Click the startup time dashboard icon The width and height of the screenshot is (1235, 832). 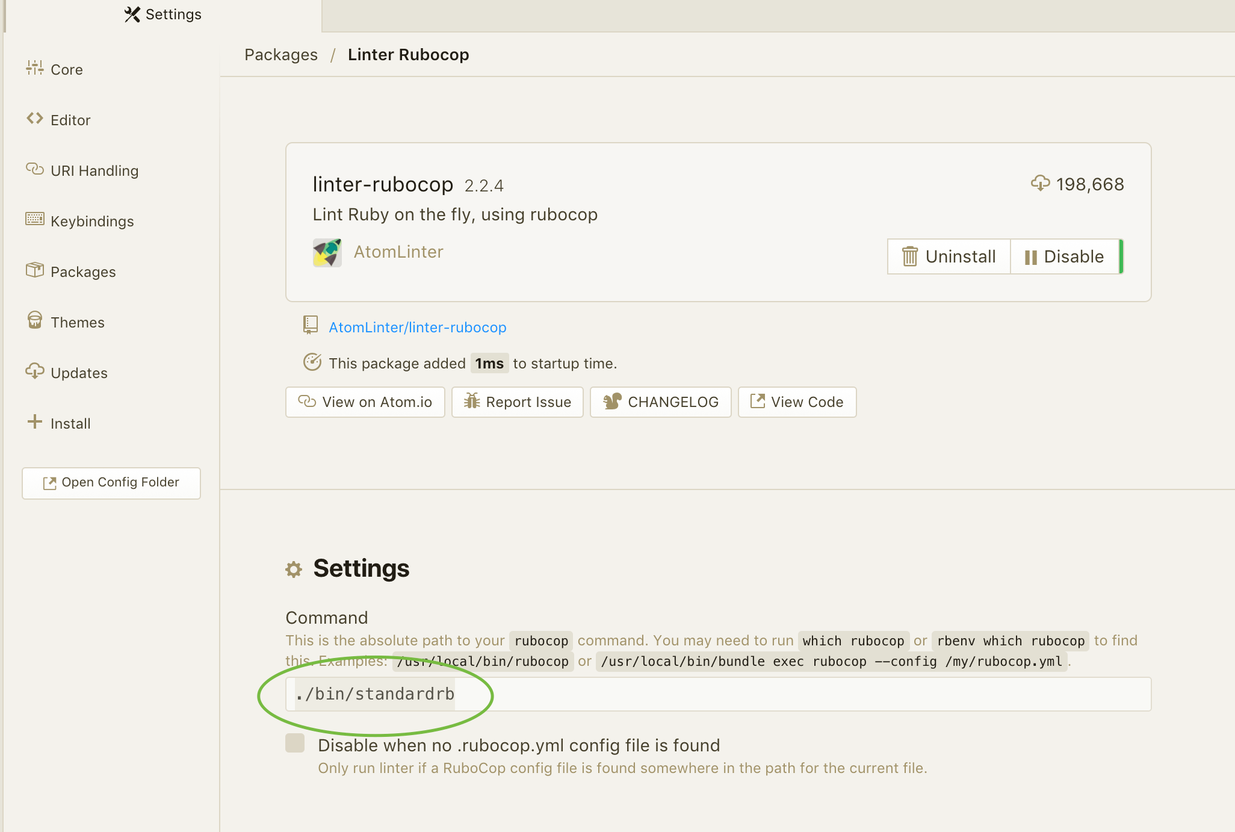tap(312, 362)
